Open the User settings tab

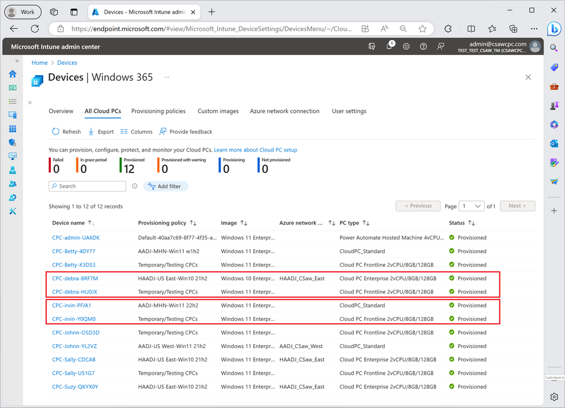click(349, 111)
